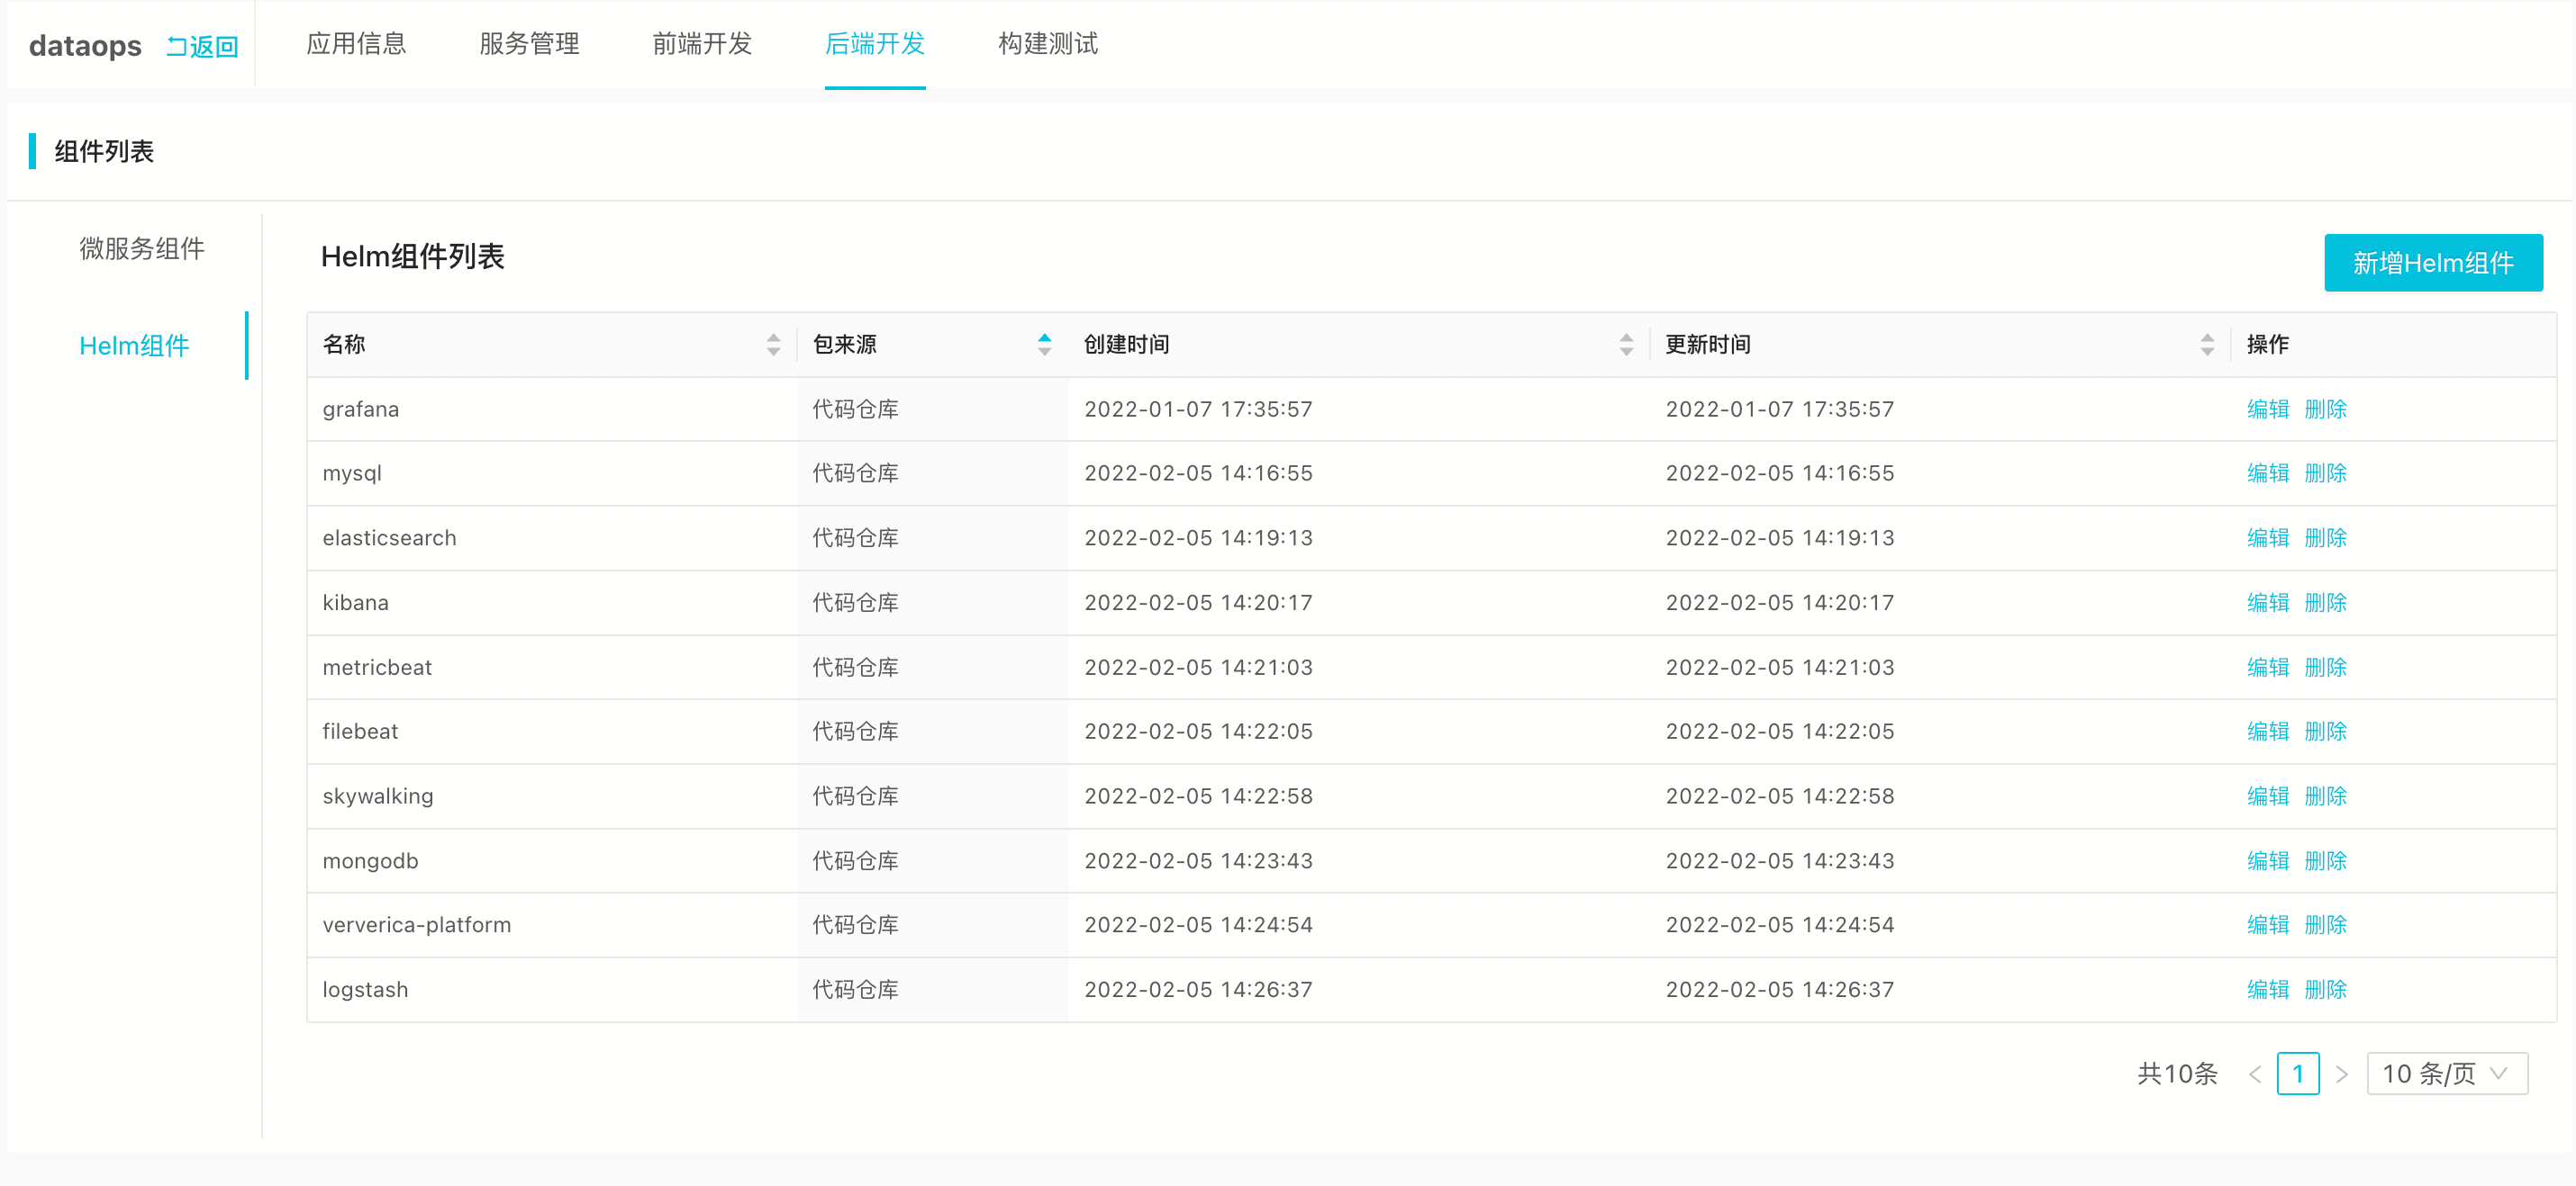The width and height of the screenshot is (2576, 1186).
Task: Sort table by 名称 column arrows
Action: coord(773,345)
